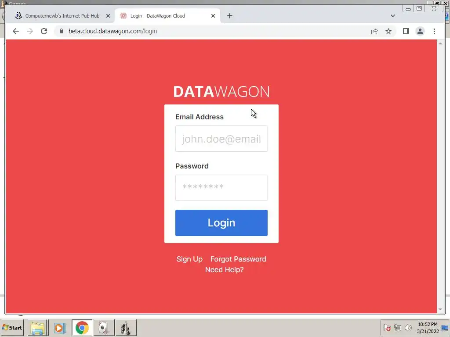Open the Forgot Password link
The height and width of the screenshot is (337, 450).
pyautogui.click(x=238, y=259)
